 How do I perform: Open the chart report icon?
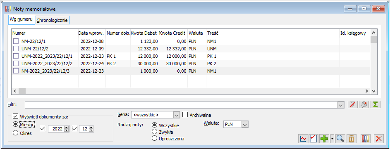click(303, 139)
